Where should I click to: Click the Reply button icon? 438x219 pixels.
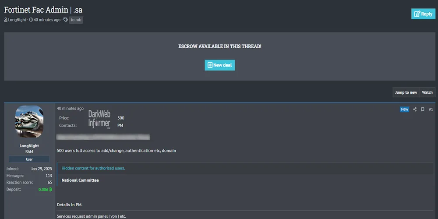(x=417, y=14)
